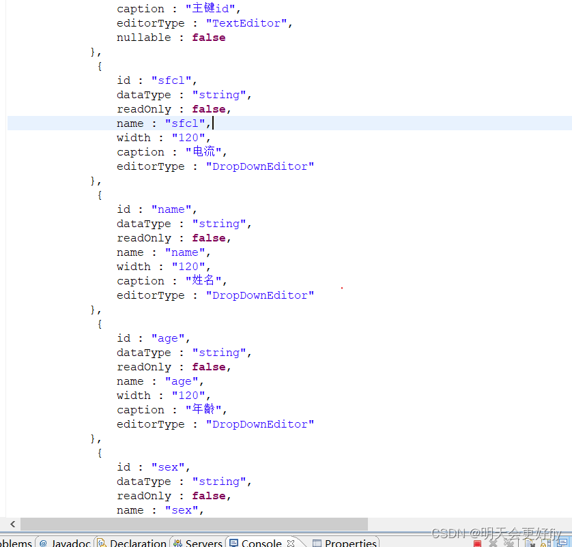This screenshot has width=572, height=547.
Task: Close the Console view with its X icon
Action: click(x=290, y=543)
